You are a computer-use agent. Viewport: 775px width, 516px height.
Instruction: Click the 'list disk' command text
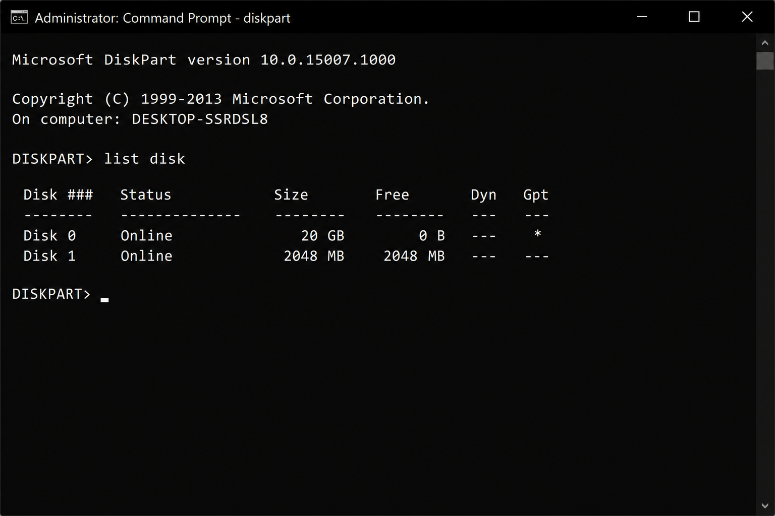tap(145, 159)
